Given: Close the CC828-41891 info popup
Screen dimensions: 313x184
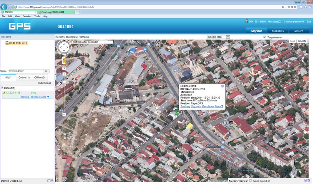Looking at the screenshot, I should click(x=223, y=86).
